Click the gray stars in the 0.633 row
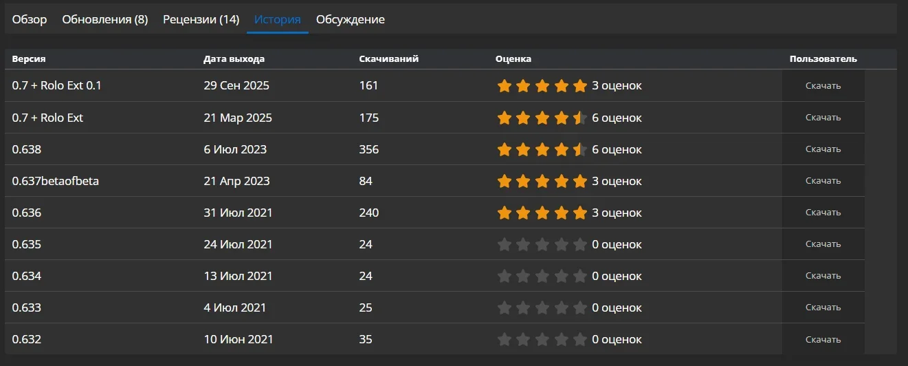This screenshot has height=366, width=908. pyautogui.click(x=542, y=308)
